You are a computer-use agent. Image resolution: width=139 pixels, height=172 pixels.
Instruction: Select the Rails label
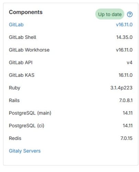(x=14, y=100)
